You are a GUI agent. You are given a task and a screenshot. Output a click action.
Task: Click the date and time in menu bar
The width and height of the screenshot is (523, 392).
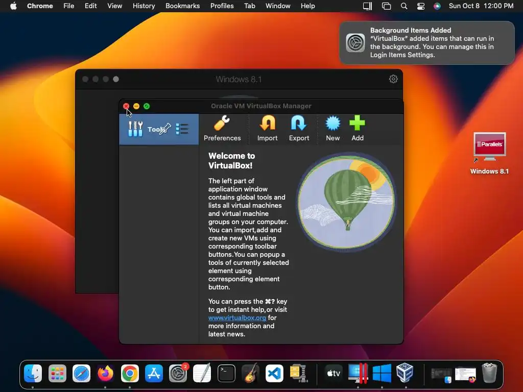click(481, 6)
